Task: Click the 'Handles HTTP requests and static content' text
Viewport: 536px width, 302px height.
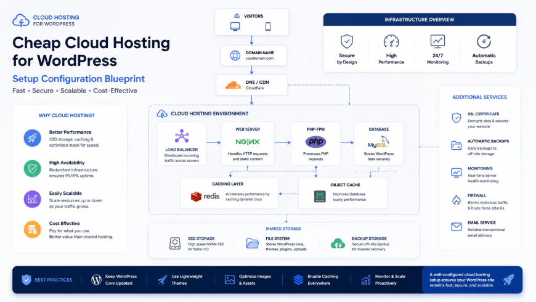Action: point(248,157)
